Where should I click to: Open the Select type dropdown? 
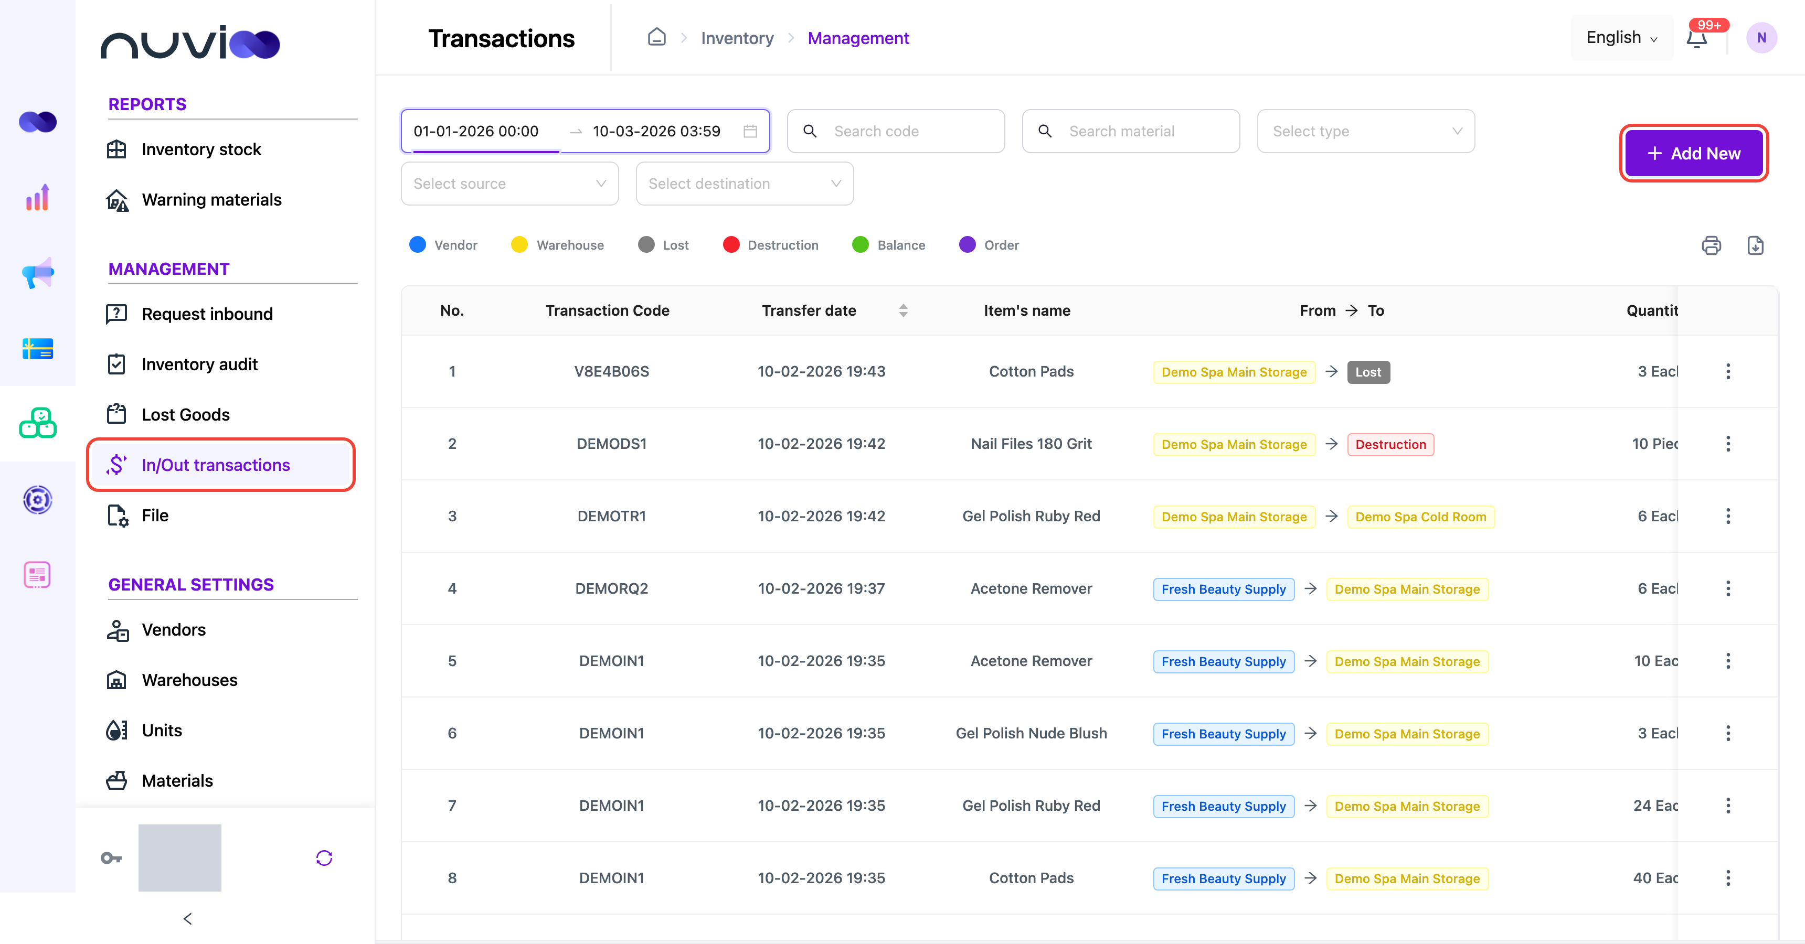pyautogui.click(x=1366, y=131)
